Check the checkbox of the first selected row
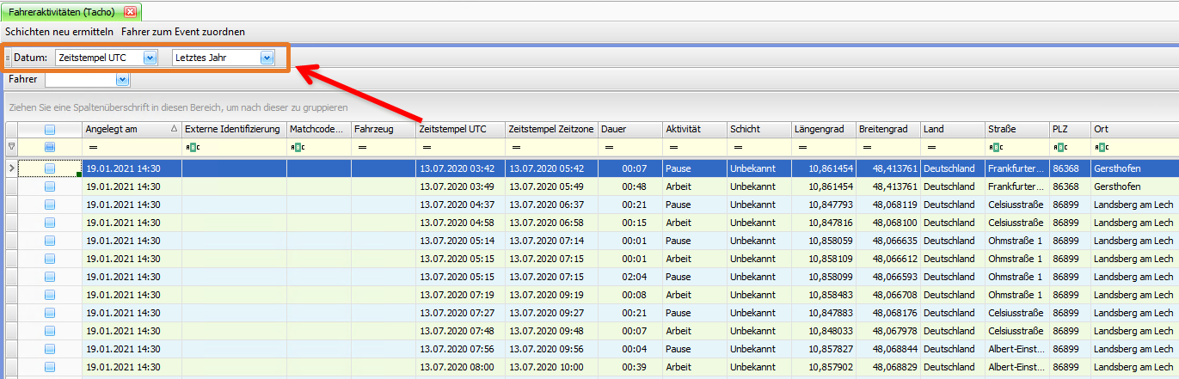Viewport: 1179px width, 379px height. click(50, 168)
